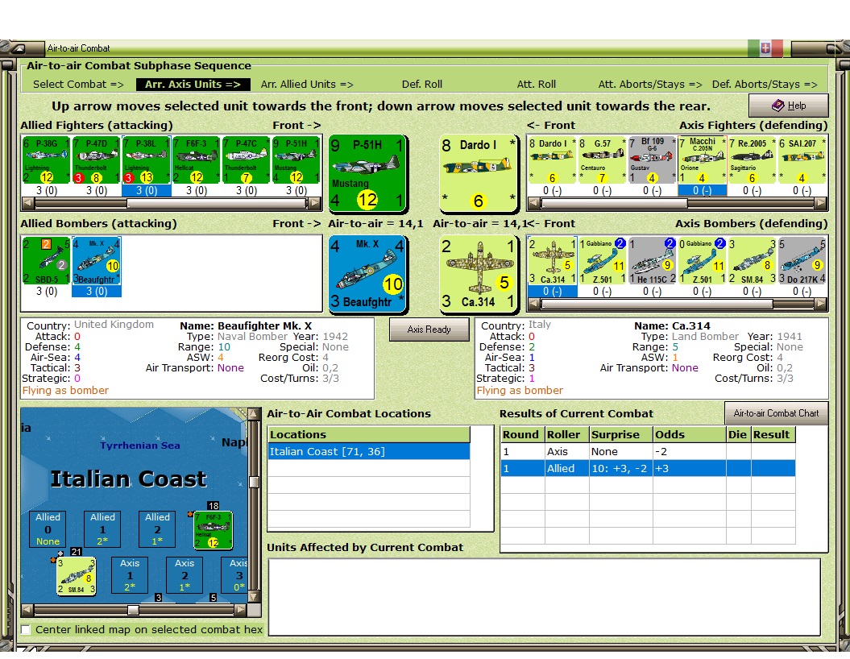
Task: Click the Axis 1 box on map
Action: point(130,575)
